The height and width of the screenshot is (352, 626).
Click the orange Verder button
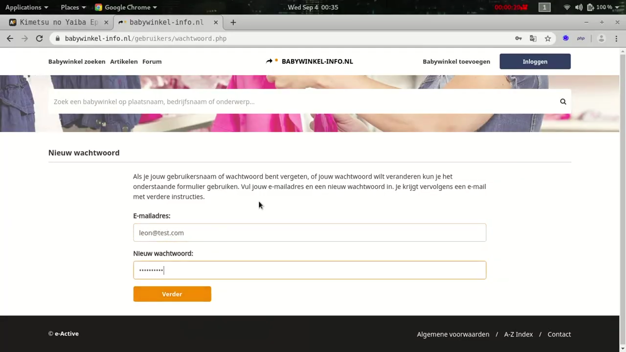click(x=172, y=294)
